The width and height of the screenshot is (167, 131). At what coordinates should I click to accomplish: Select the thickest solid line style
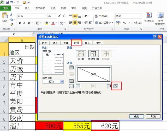pos(58,70)
